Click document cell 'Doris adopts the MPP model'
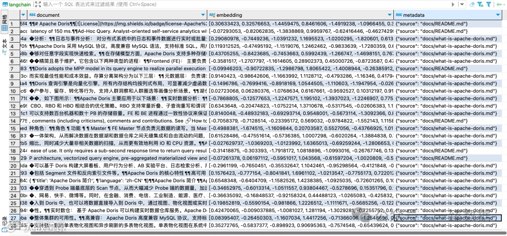Viewport: 507px width, 236px height. coord(117,69)
